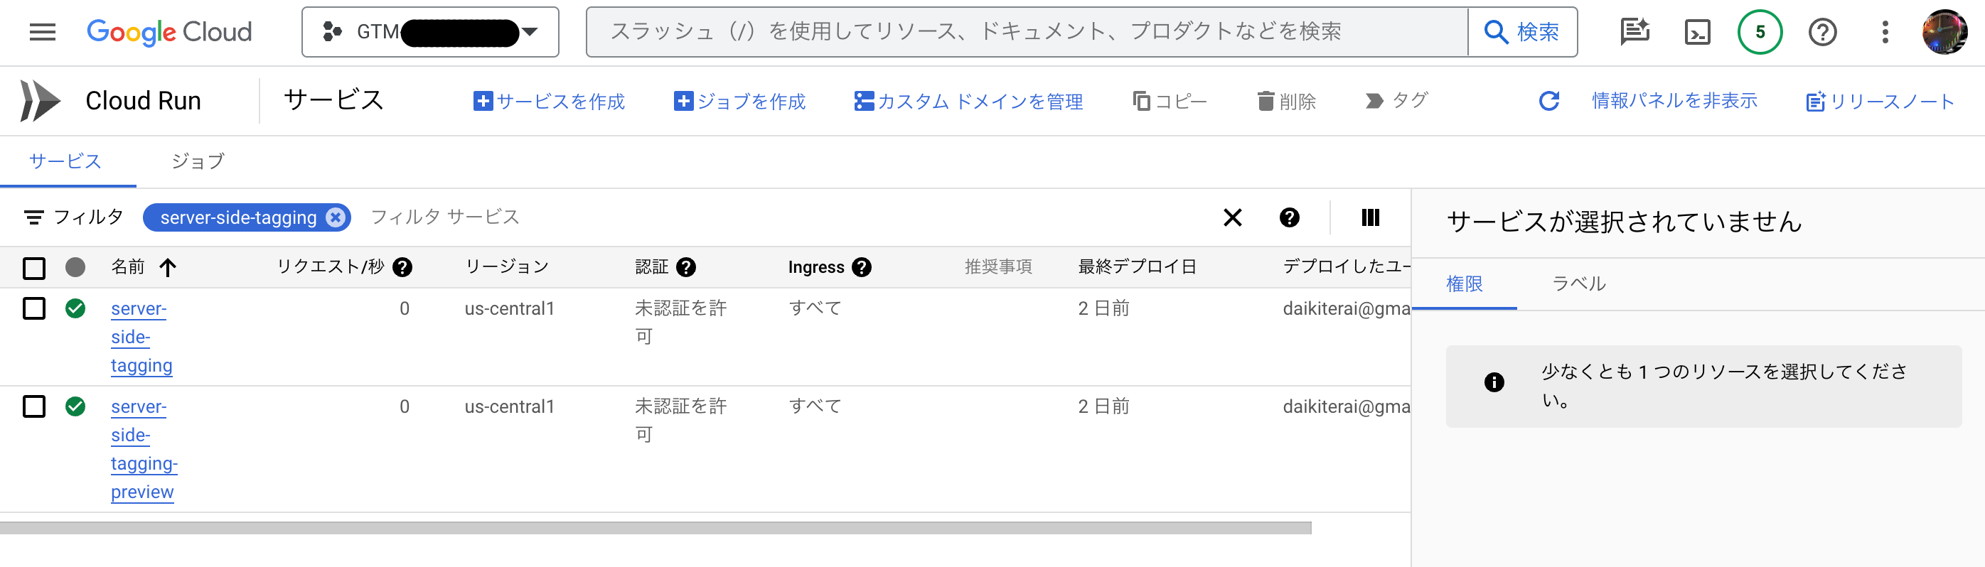Open the three-dot settings menu
Image resolution: width=1985 pixels, height=567 pixels.
[1885, 33]
